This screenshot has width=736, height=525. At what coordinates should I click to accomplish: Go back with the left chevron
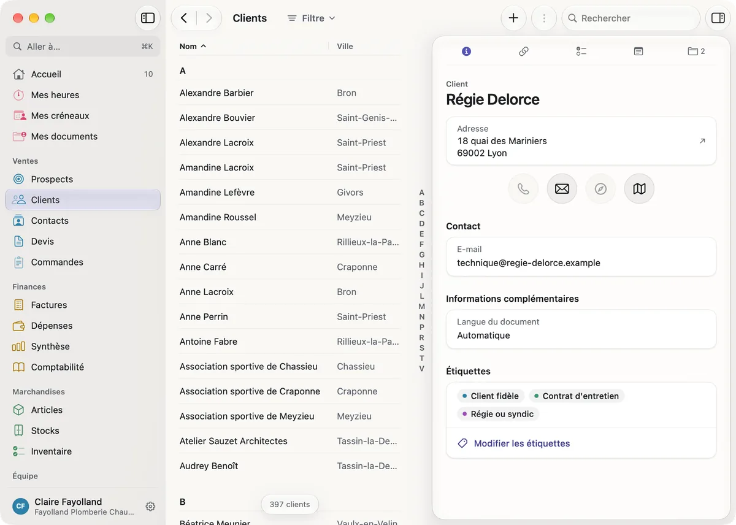coord(184,18)
